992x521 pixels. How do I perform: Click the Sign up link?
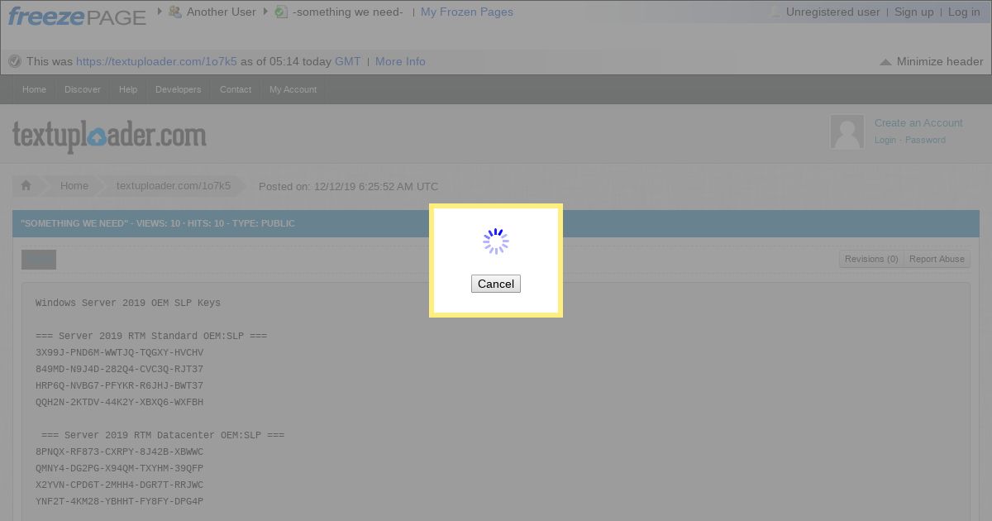(x=914, y=12)
